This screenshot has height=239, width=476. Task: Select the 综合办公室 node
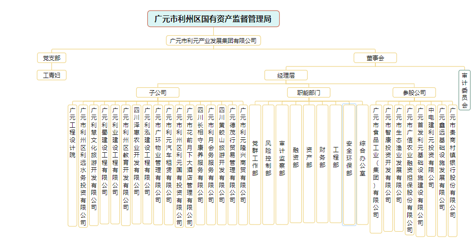362,164
